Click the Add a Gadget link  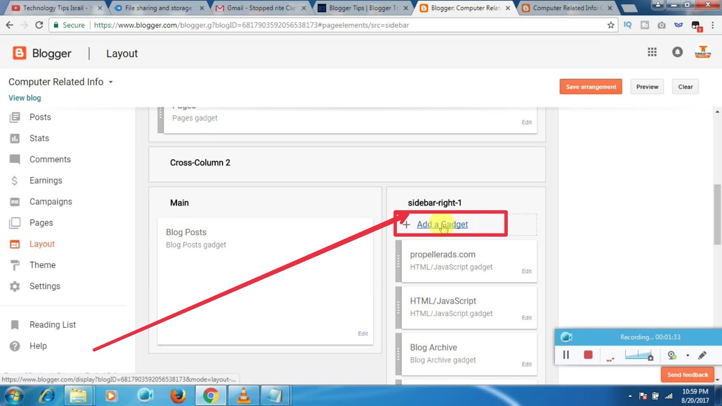tap(442, 224)
